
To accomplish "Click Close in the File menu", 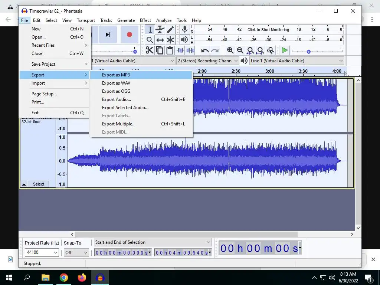I will 56,53.
